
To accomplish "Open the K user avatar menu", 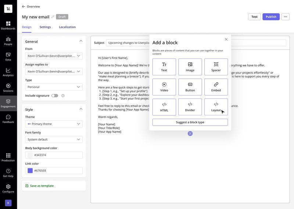I will coord(8,203).
